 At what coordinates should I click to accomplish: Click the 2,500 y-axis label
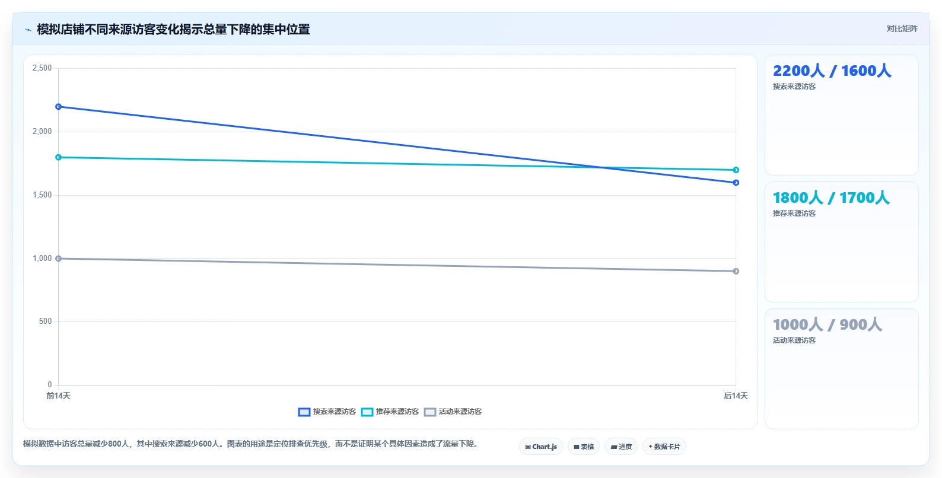(x=42, y=68)
